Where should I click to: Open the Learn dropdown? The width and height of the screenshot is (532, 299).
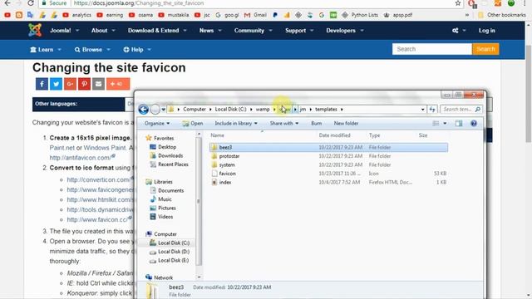pyautogui.click(x=46, y=50)
